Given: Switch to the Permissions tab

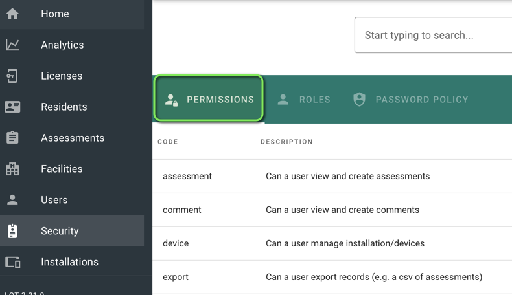Looking at the screenshot, I should pyautogui.click(x=209, y=99).
